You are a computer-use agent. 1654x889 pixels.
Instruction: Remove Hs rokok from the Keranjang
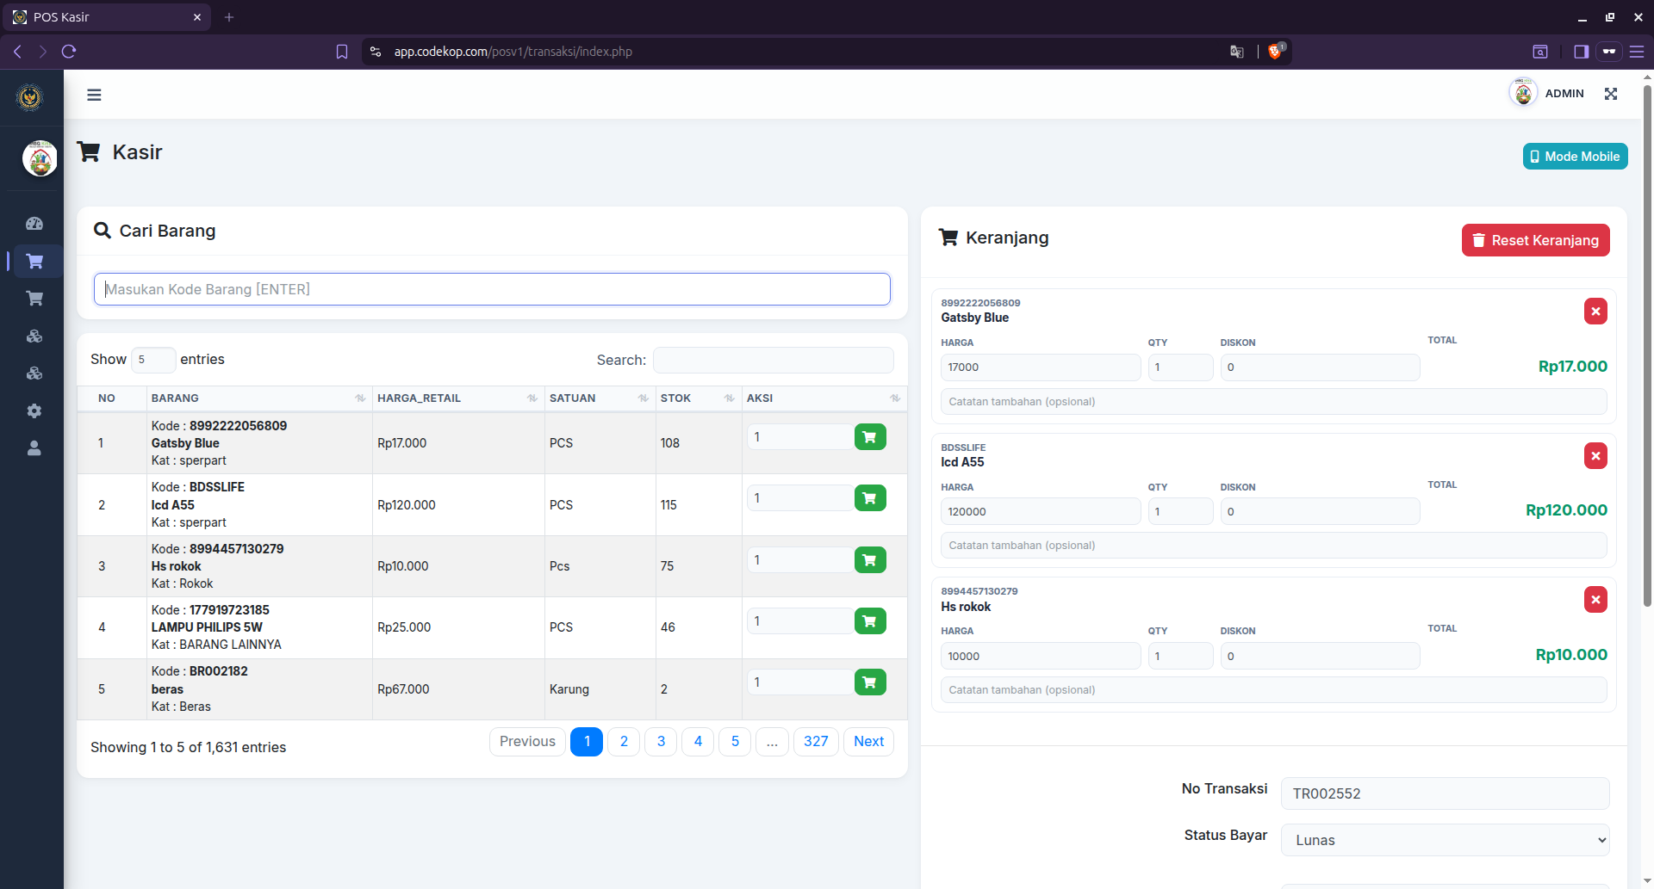click(1595, 600)
